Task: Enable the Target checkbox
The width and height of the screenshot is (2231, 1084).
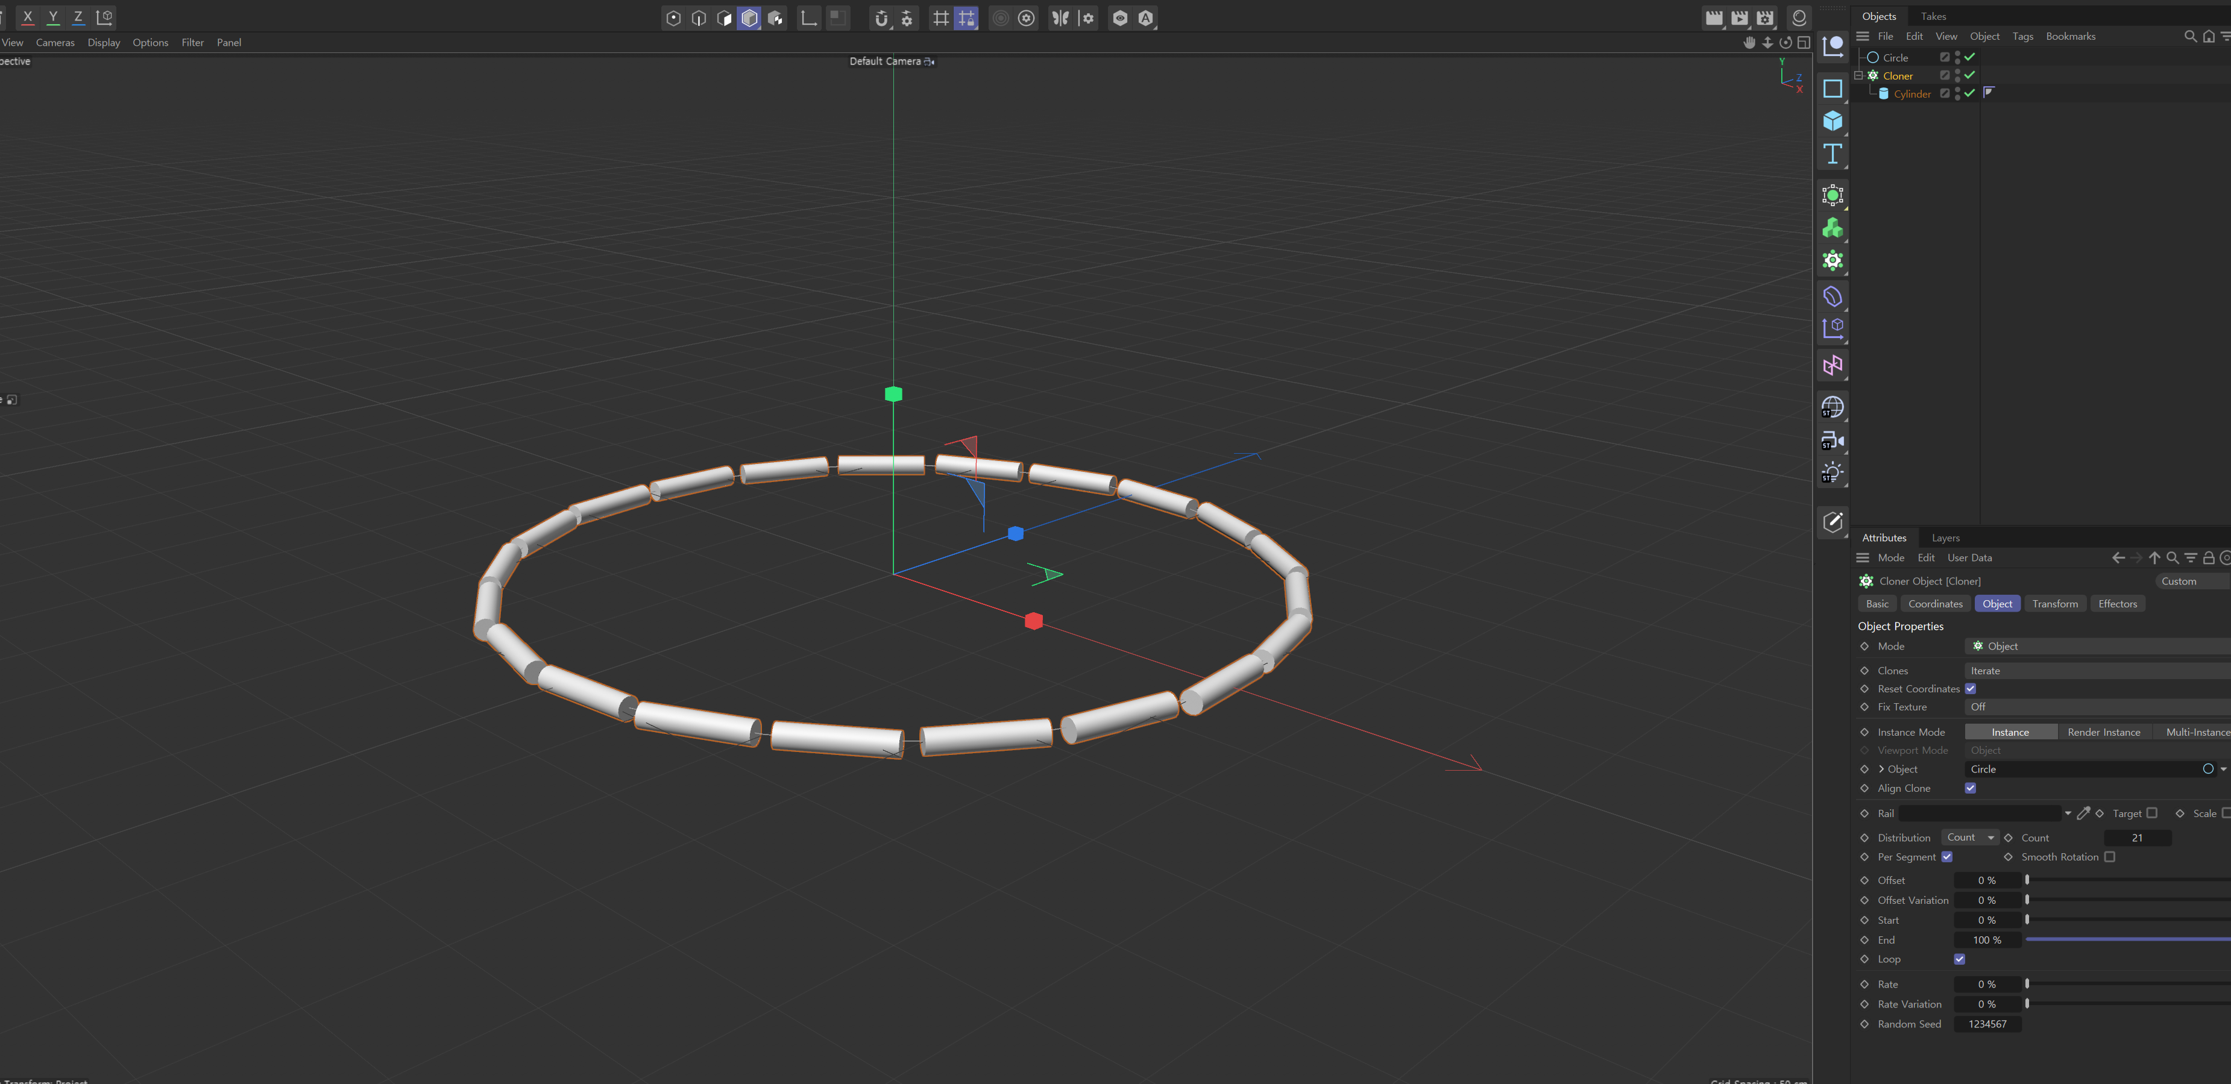Action: 2152,813
